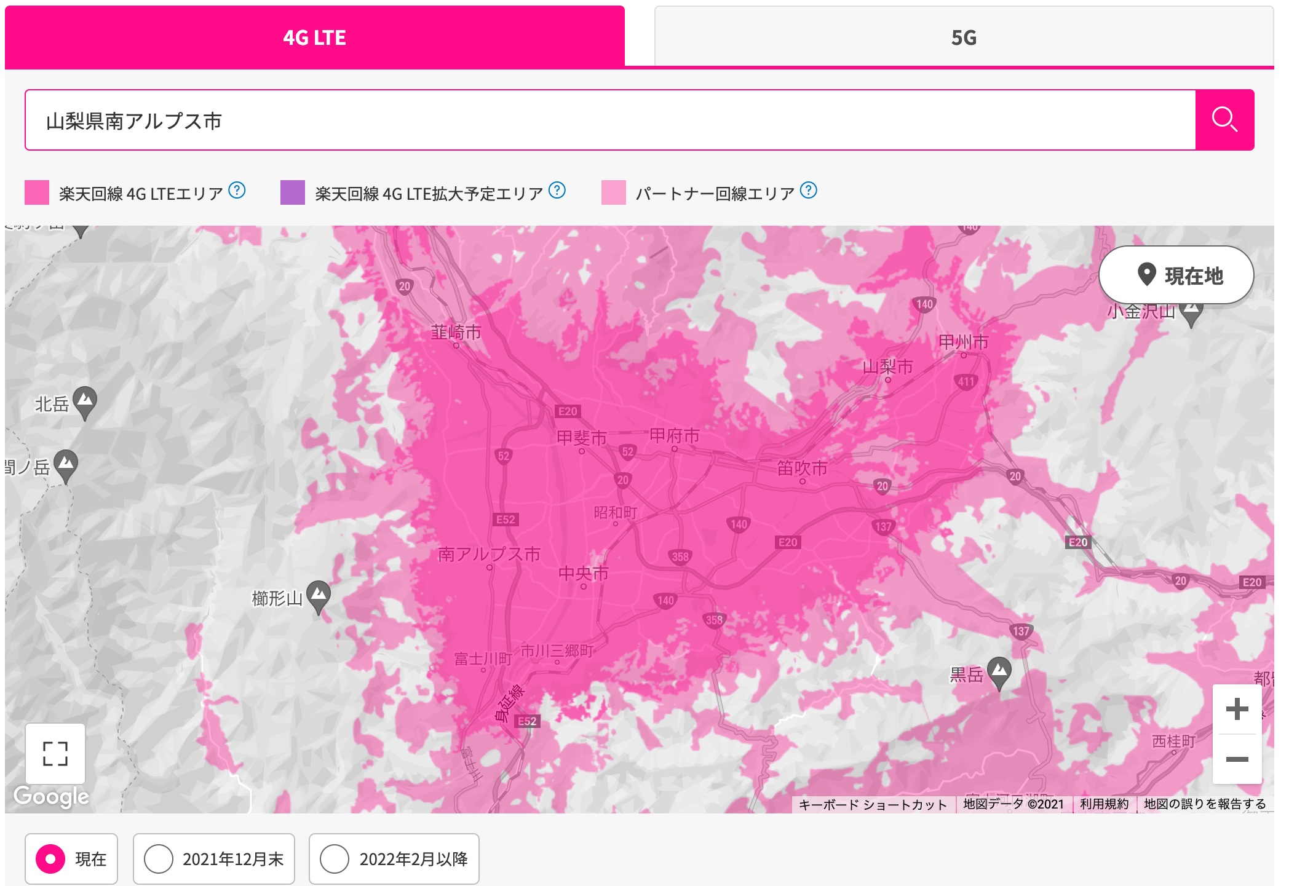Open help icon for パートナー回線エリア
This screenshot has height=886, width=1289.
(809, 191)
